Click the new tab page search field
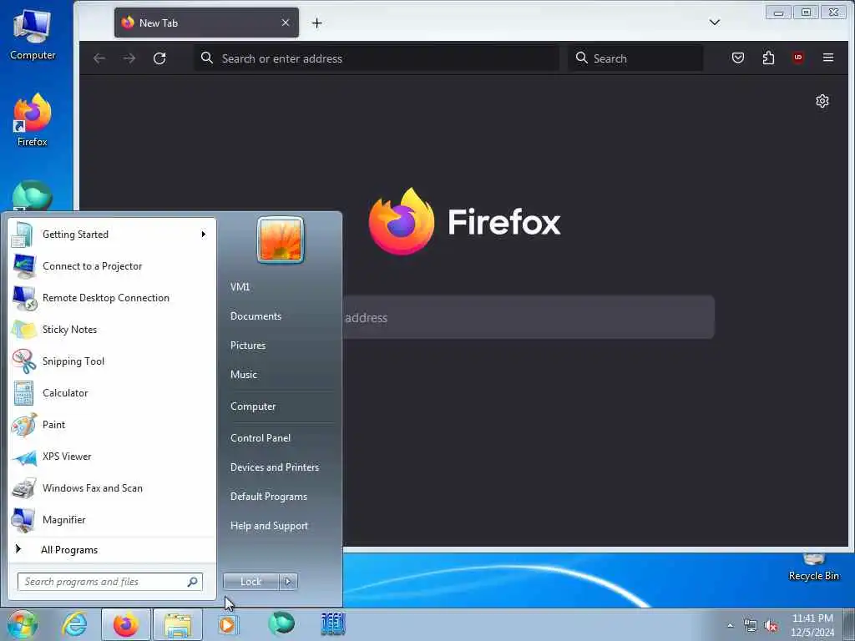 click(528, 317)
